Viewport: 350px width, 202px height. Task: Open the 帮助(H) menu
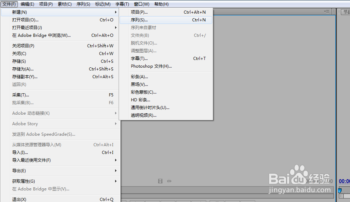coord(161,4)
